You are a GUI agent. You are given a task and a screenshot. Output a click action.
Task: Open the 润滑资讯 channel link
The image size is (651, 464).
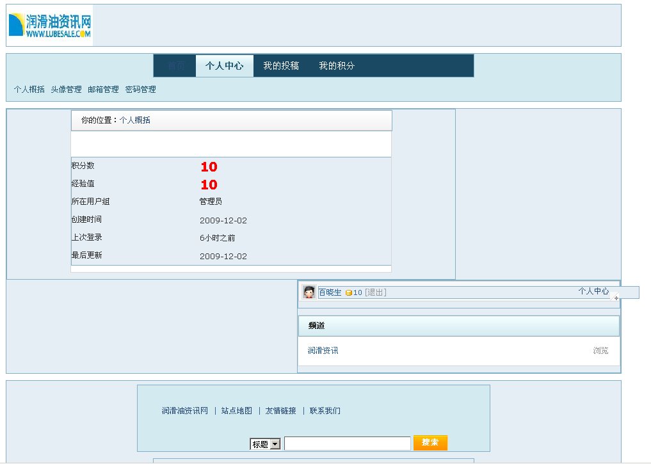pos(323,350)
